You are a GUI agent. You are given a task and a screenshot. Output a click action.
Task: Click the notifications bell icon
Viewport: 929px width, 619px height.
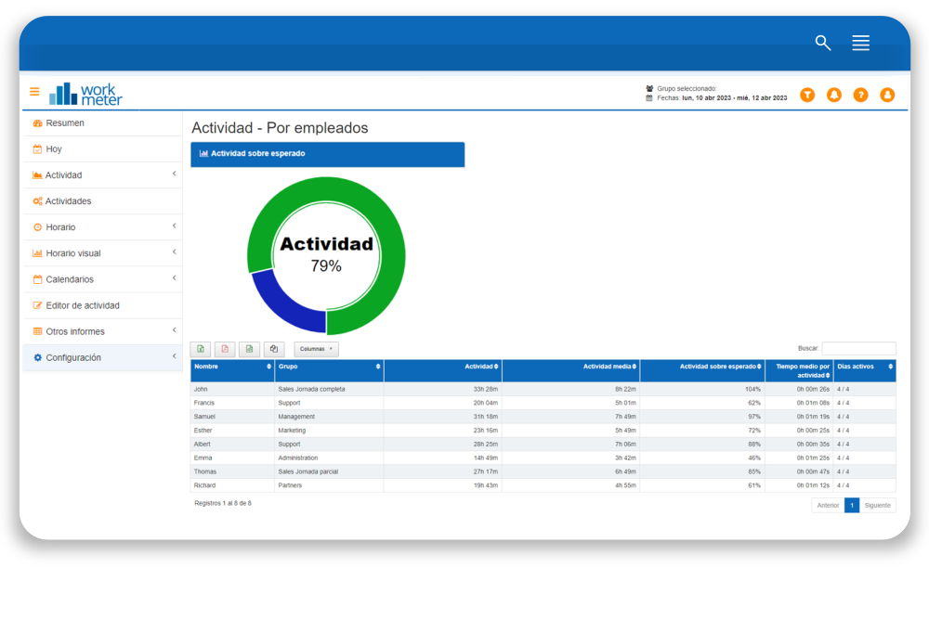(x=834, y=95)
